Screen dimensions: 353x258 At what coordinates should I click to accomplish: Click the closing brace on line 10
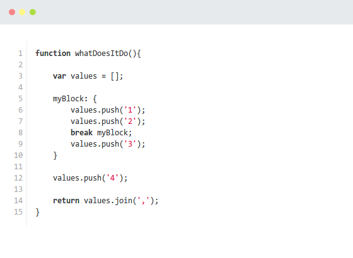point(55,155)
